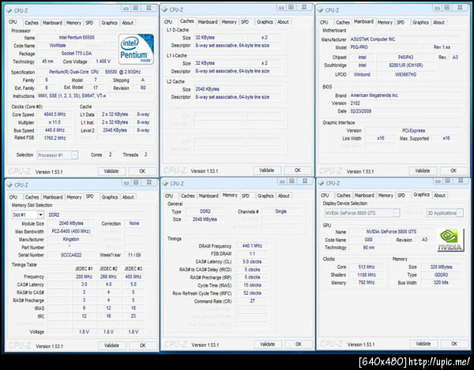Switch to Caches tab in the CPU window
The height and width of the screenshot is (370, 474).
32,23
